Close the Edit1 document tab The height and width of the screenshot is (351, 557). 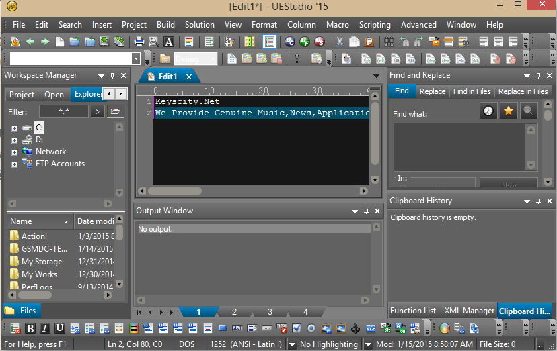[189, 77]
